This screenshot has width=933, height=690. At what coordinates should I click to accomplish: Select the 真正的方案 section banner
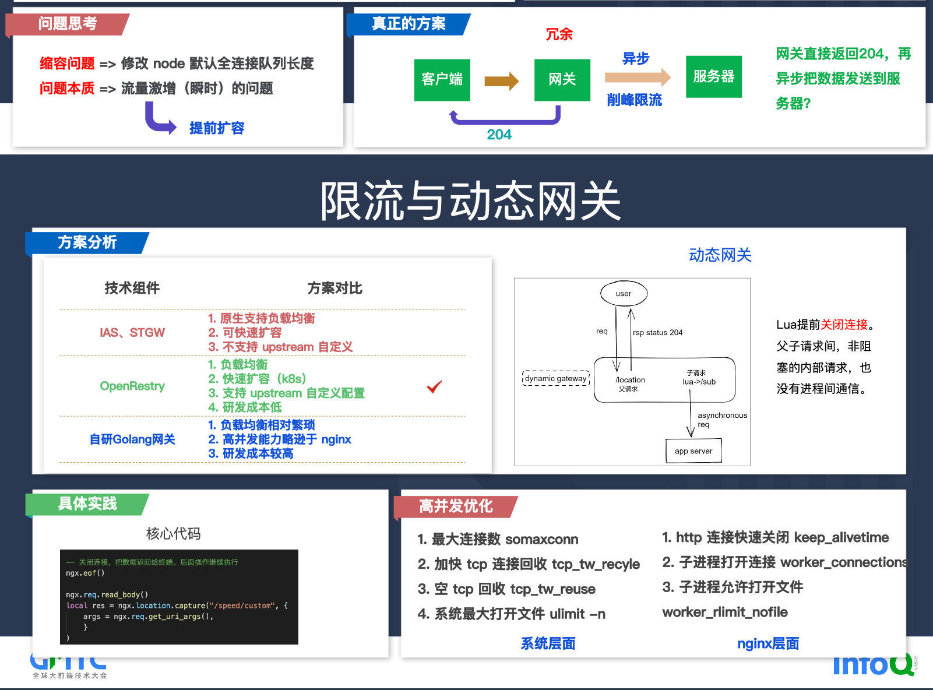(409, 24)
